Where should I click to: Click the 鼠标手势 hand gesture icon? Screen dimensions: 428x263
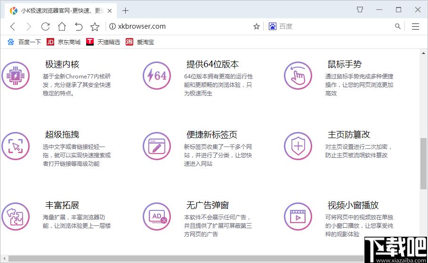coord(298,76)
